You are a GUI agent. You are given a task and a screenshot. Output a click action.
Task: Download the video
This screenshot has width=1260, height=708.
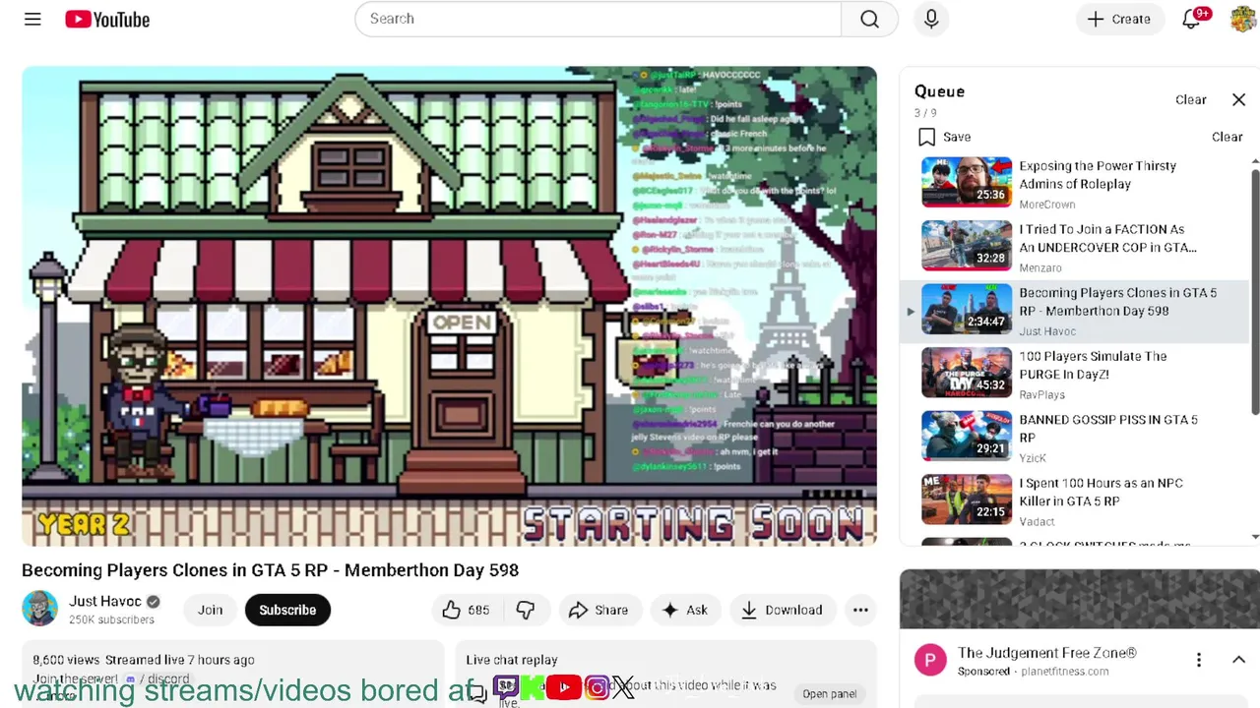[782, 610]
